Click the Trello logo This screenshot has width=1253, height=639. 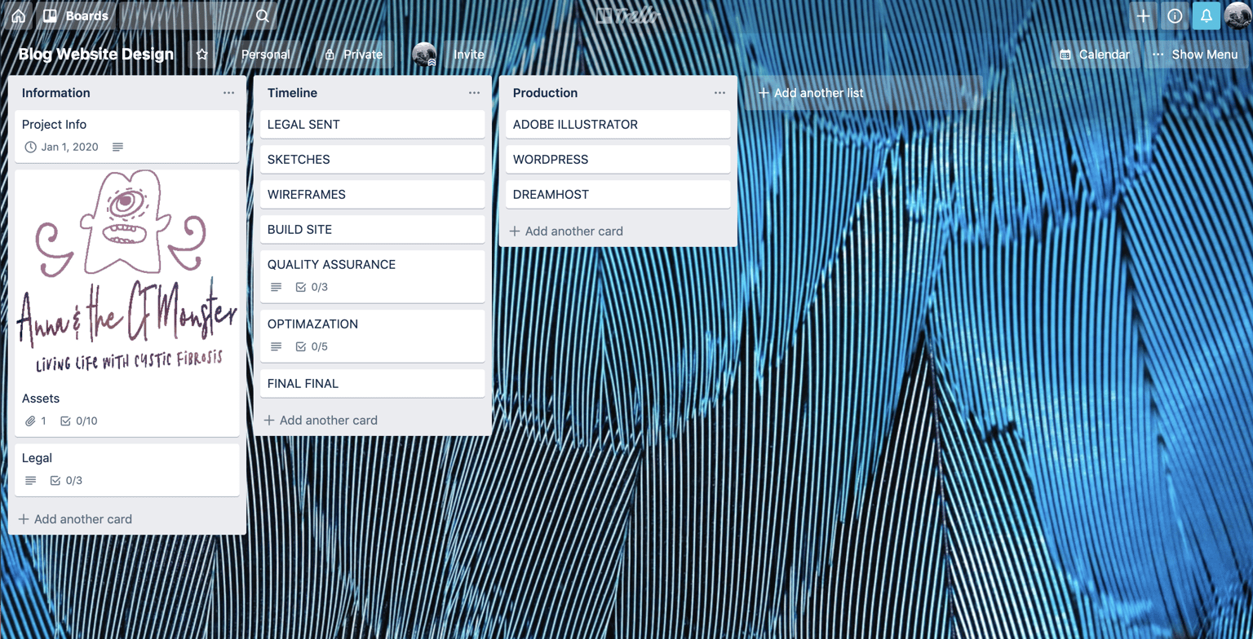click(x=626, y=15)
